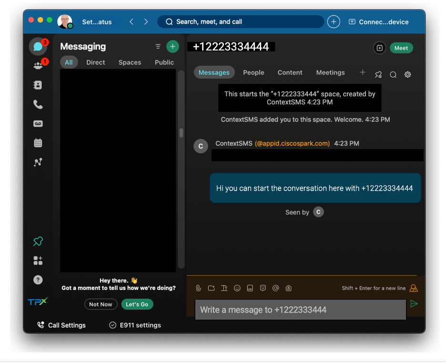Image resolution: width=446 pixels, height=363 pixels.
Task: Select the Spaces filter tab
Action: (130, 62)
